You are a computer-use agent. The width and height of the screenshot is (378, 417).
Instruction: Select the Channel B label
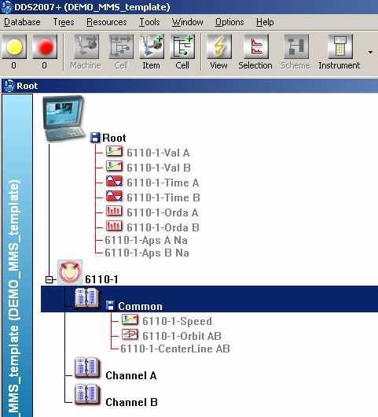pyautogui.click(x=131, y=402)
